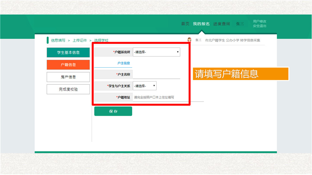Open 进度查询 in top navigation
The width and height of the screenshot is (312, 175).
point(222,24)
